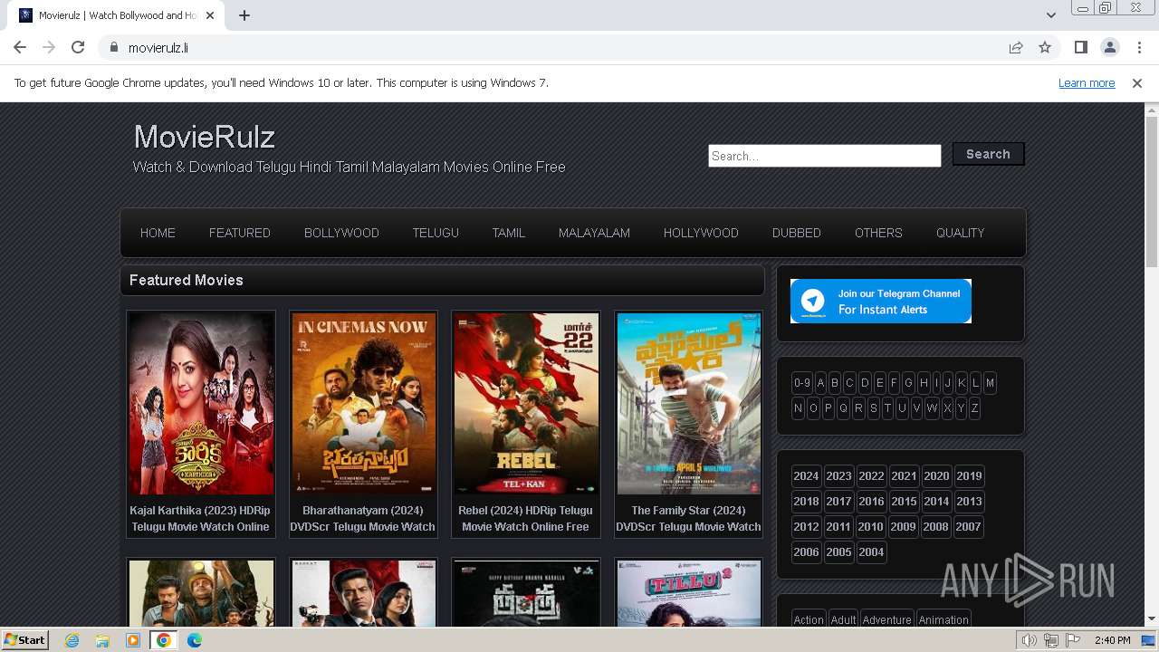Open the HOLLYWOOD menu item

(x=701, y=233)
